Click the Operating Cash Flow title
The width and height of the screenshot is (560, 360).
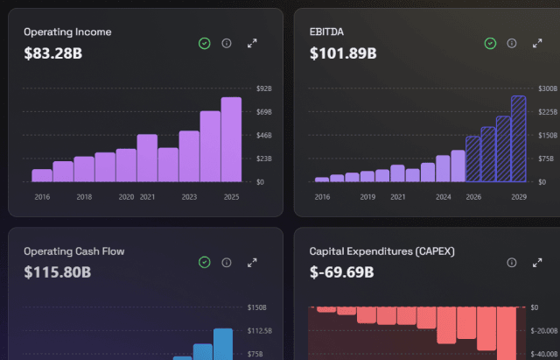coord(73,251)
